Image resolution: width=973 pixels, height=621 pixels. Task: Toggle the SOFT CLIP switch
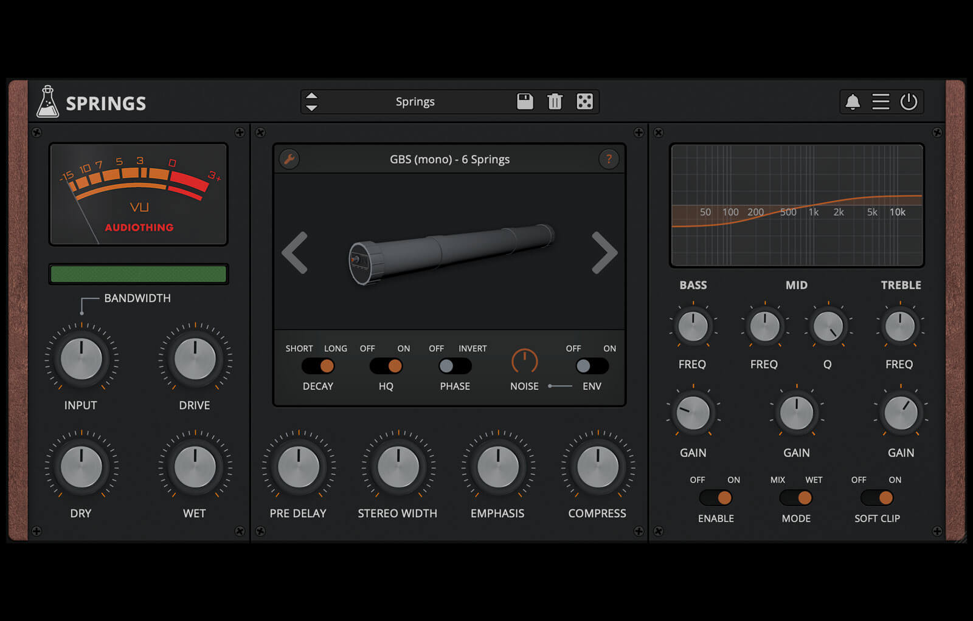(x=877, y=498)
